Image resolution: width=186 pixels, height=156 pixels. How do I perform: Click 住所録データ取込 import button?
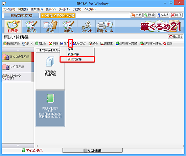tap(126, 44)
